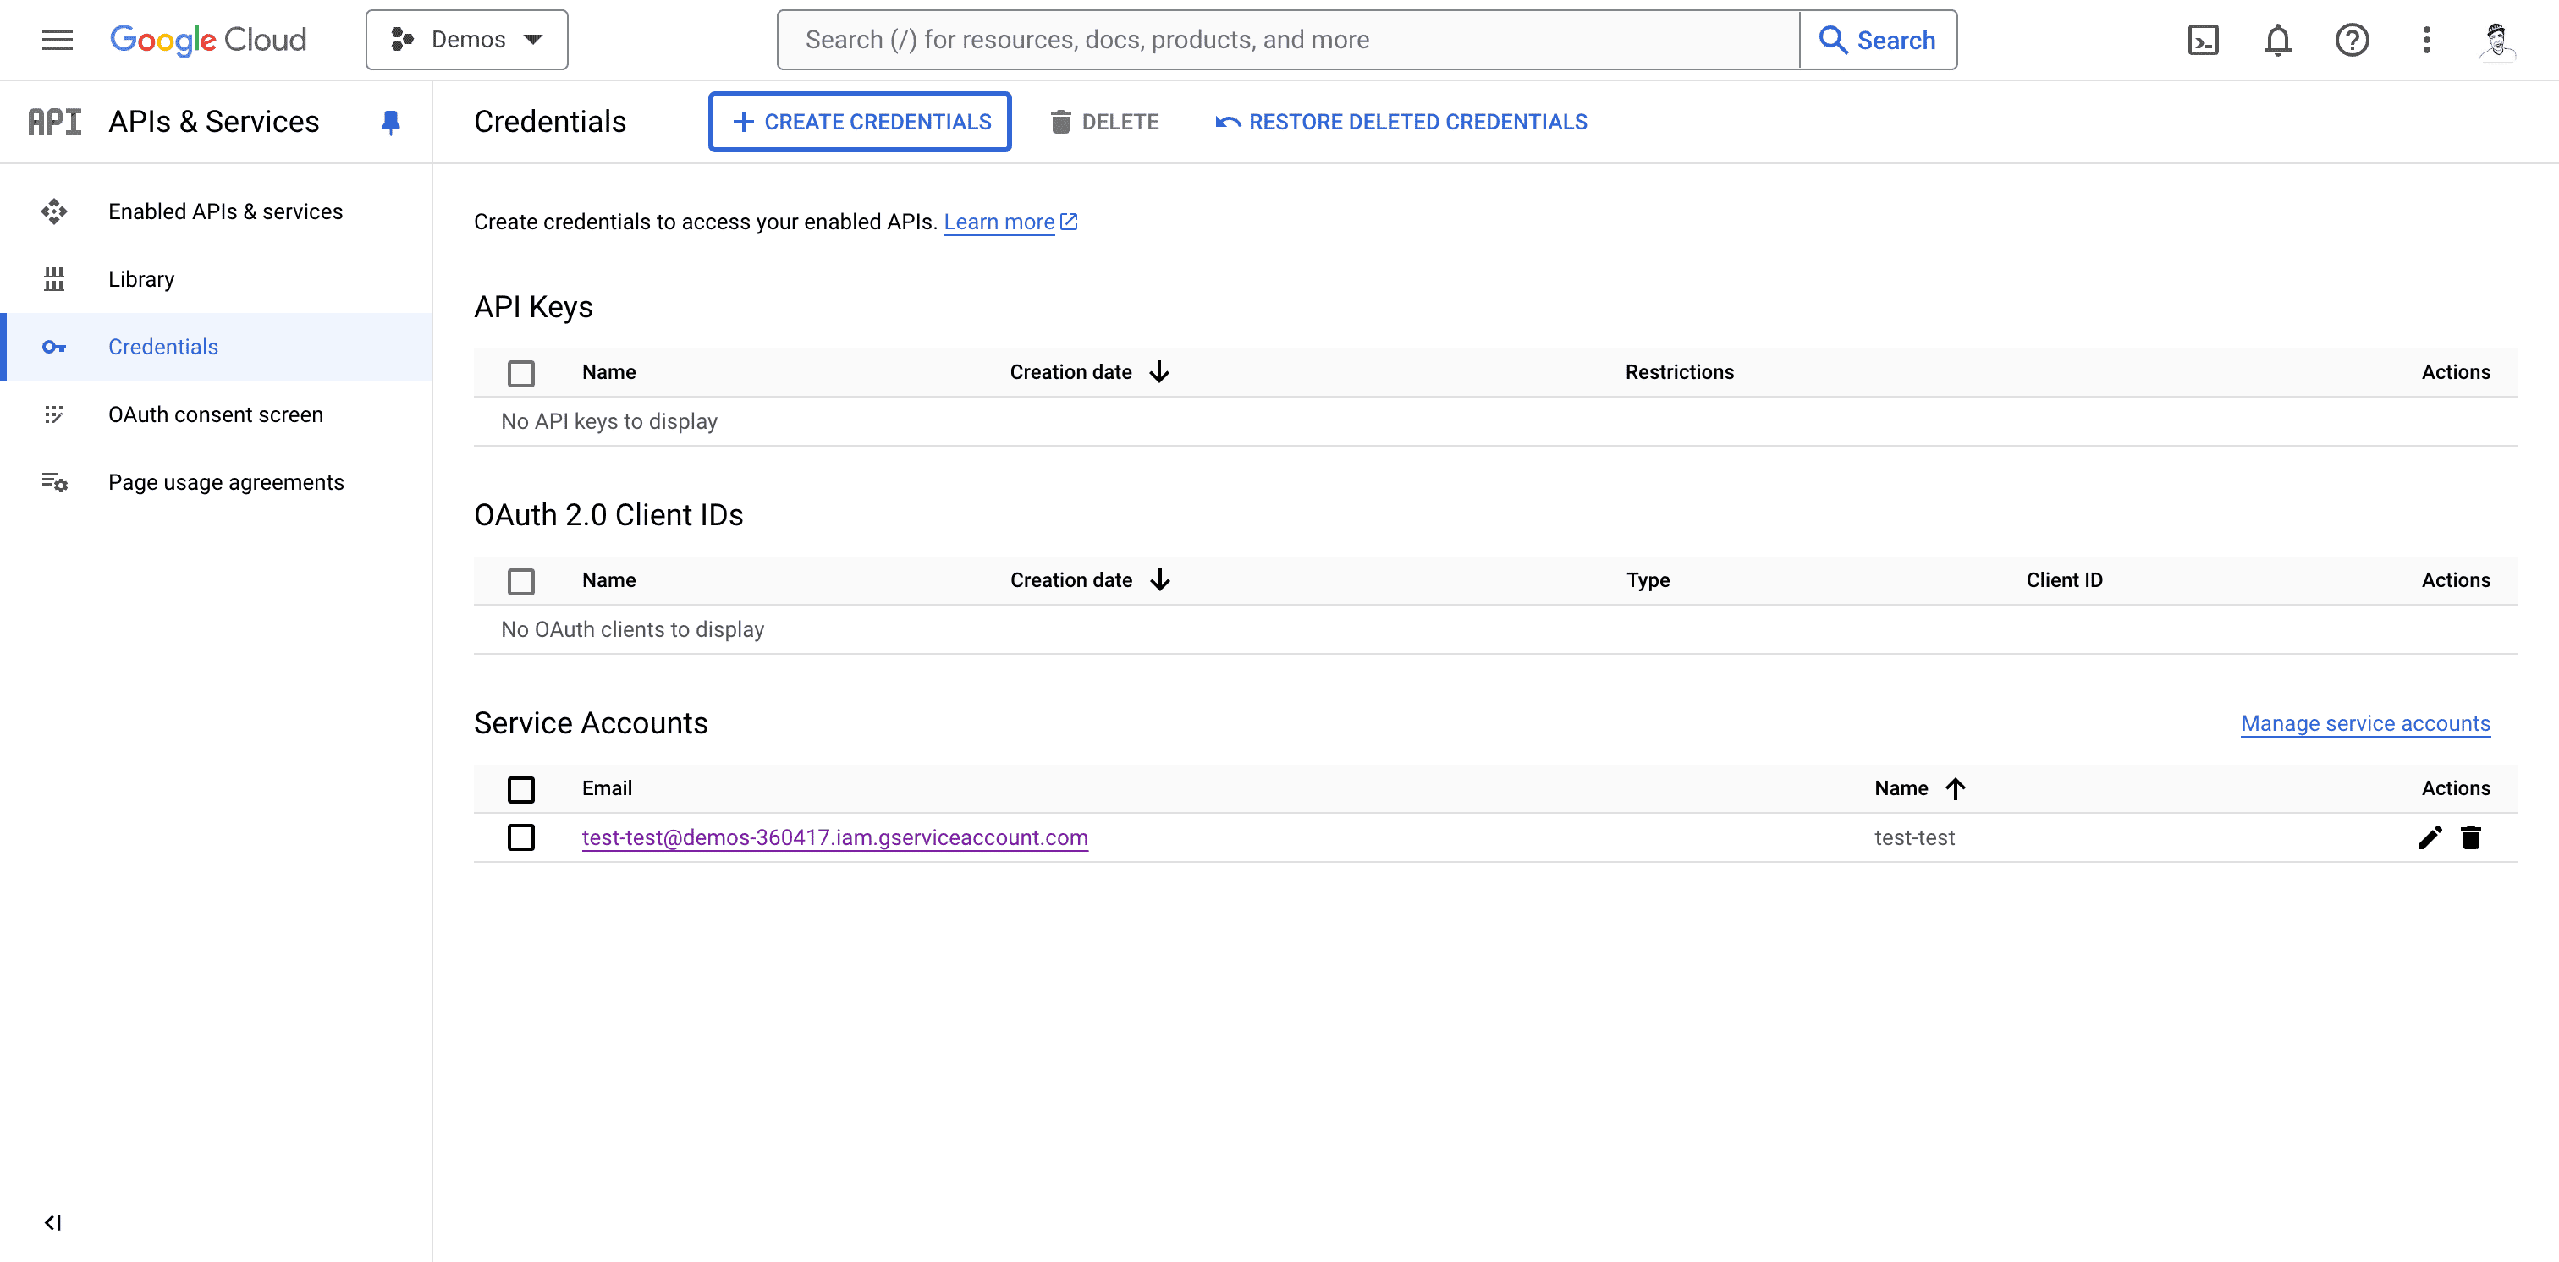Open the Demos project selector dropdown
This screenshot has height=1262, width=2559.
(x=467, y=40)
